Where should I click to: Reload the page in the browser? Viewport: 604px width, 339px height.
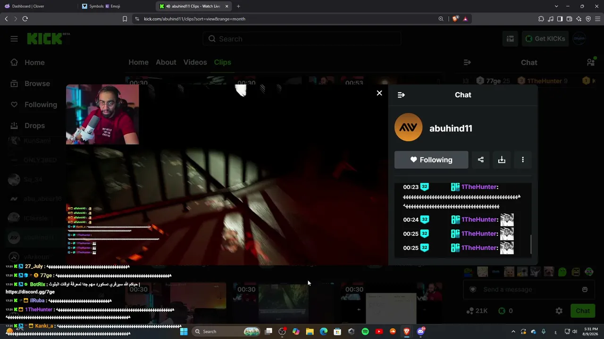(x=25, y=19)
